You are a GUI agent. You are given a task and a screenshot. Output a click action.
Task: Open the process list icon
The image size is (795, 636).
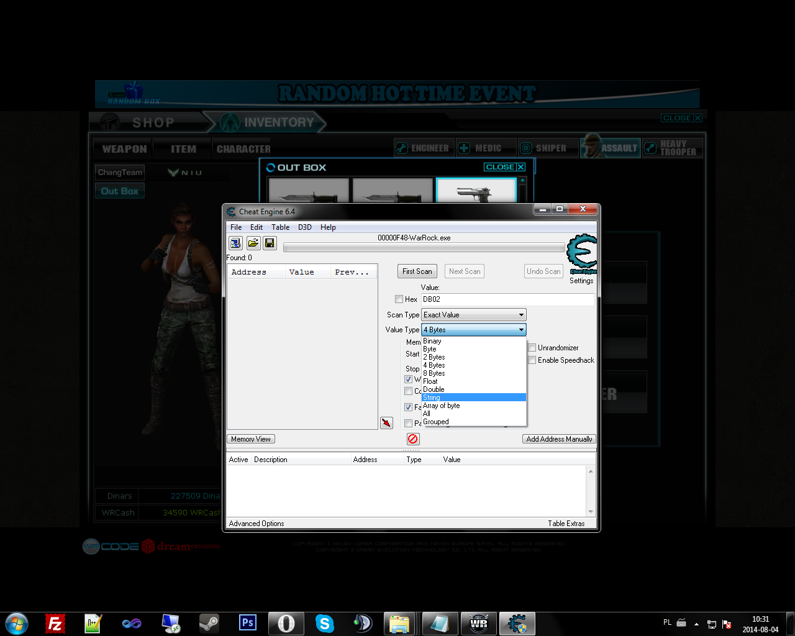click(x=235, y=243)
